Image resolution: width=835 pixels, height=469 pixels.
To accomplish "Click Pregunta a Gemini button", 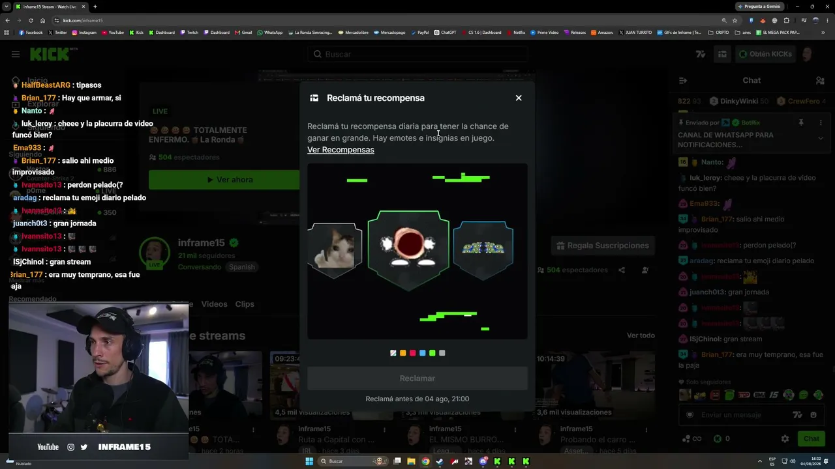I will (x=759, y=7).
